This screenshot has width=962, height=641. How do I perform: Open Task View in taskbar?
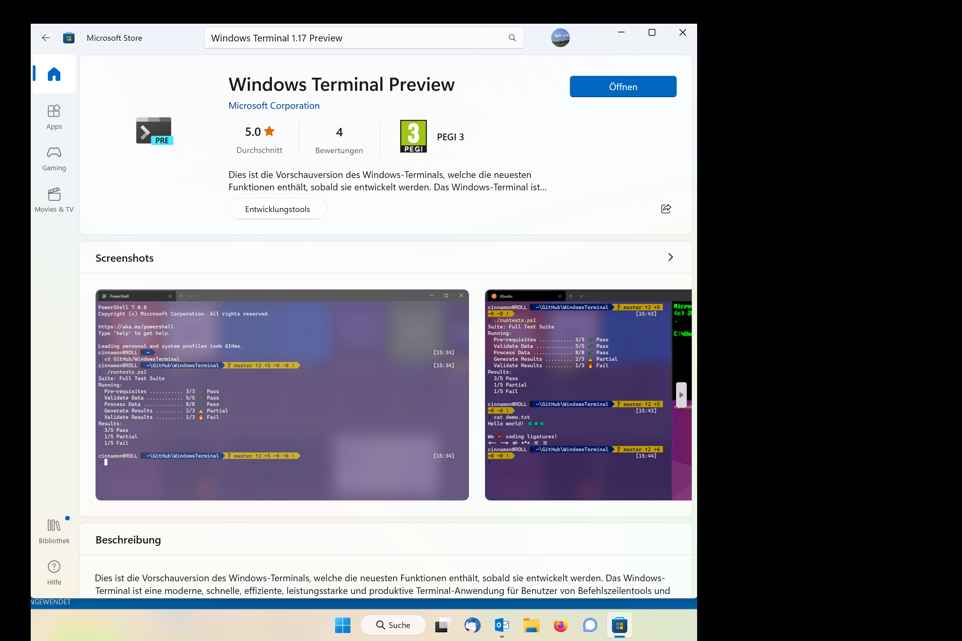(443, 625)
